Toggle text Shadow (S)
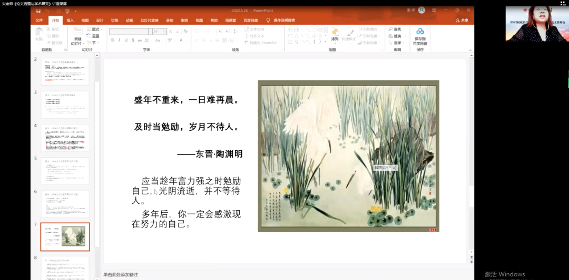 (x=132, y=40)
